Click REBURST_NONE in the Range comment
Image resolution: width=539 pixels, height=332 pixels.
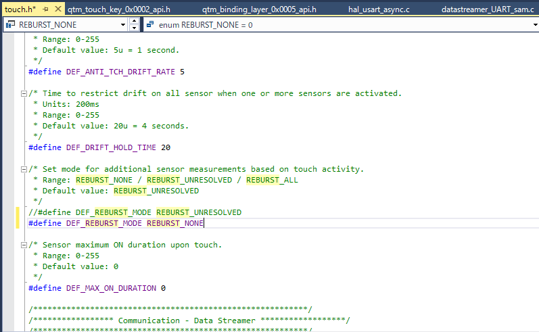pos(104,180)
